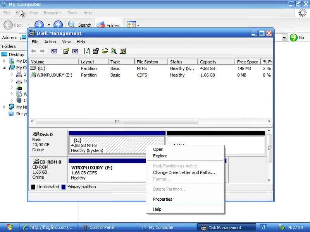Expand the Local Disk tree node
310x232 pixels.
(12, 81)
